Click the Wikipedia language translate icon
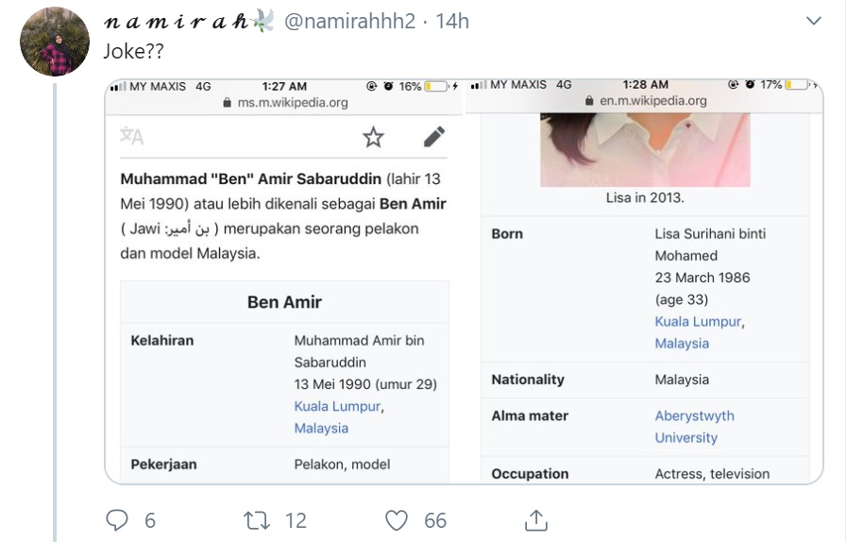 click(131, 137)
